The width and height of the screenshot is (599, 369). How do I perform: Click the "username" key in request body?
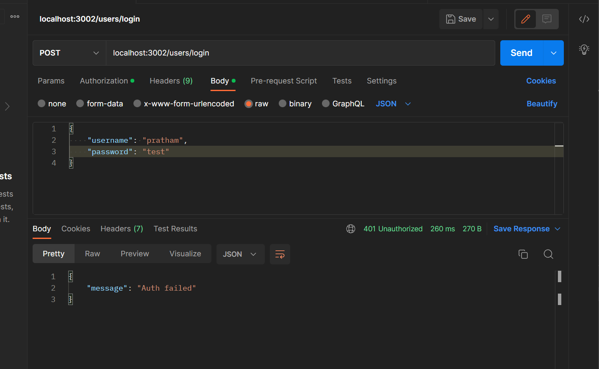tap(110, 140)
